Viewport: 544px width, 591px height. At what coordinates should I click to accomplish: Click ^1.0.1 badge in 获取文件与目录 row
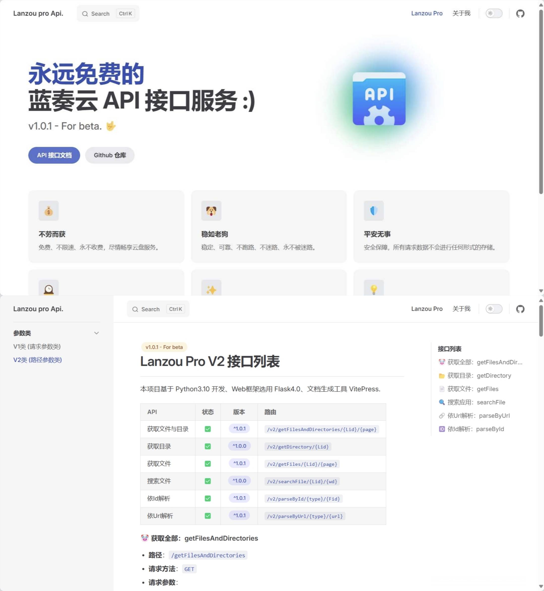[x=239, y=429]
